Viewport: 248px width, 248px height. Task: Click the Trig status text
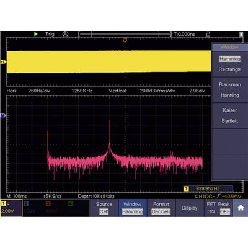pos(50,34)
